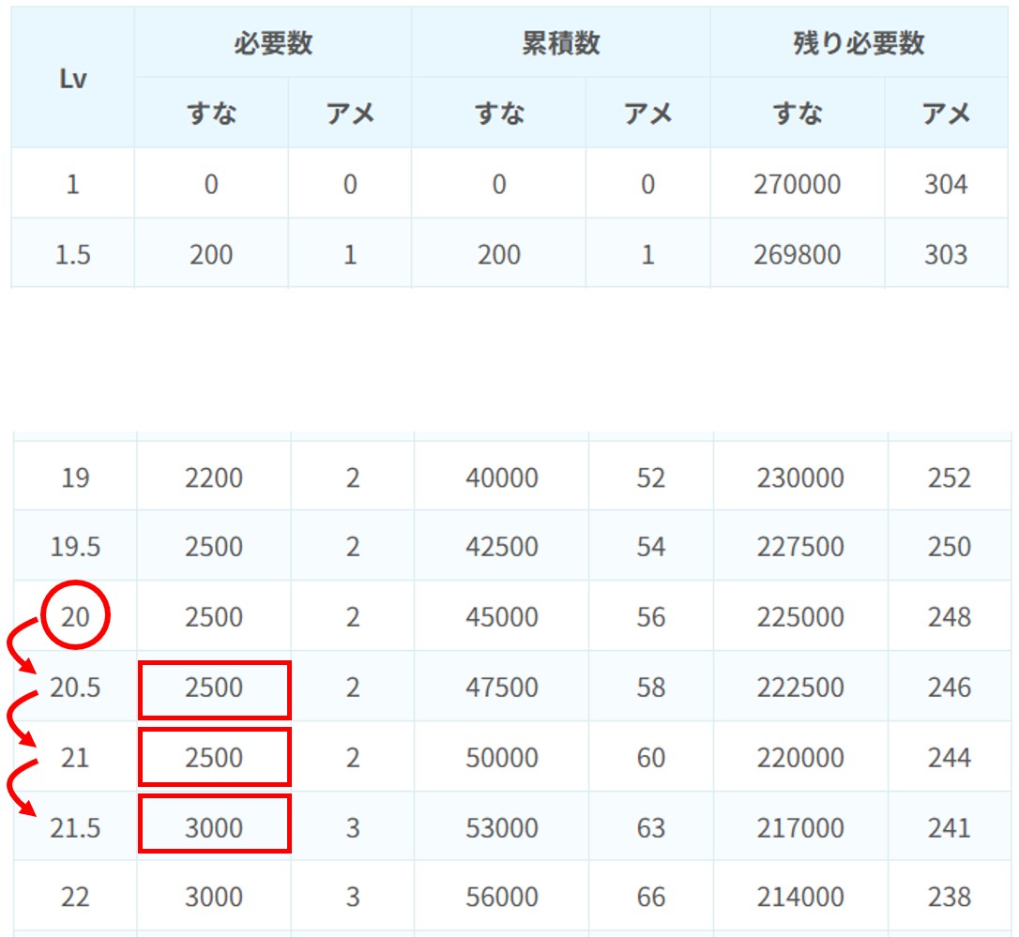This screenshot has height=937, width=1019.
Task: Click the level 19.5 row label
Action: [75, 547]
